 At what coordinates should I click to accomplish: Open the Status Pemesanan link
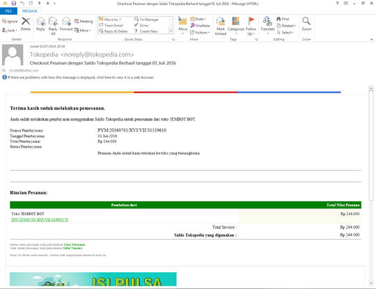point(75,244)
